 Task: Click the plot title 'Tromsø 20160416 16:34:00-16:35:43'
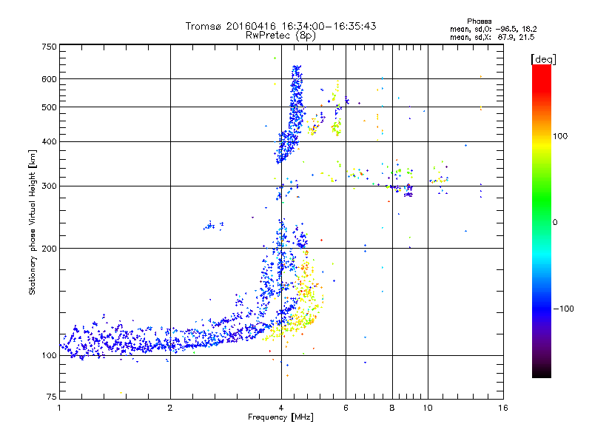(281, 26)
